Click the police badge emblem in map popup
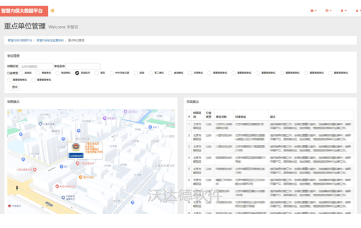361x228 pixels. pos(75,147)
